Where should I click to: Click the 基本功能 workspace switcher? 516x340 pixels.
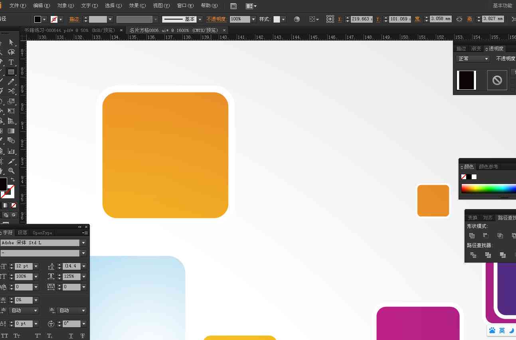click(502, 6)
